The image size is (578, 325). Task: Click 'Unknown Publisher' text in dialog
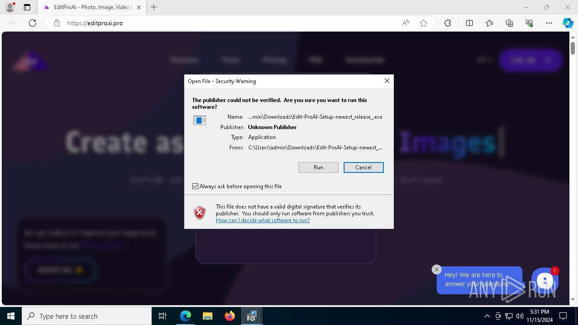coord(272,127)
